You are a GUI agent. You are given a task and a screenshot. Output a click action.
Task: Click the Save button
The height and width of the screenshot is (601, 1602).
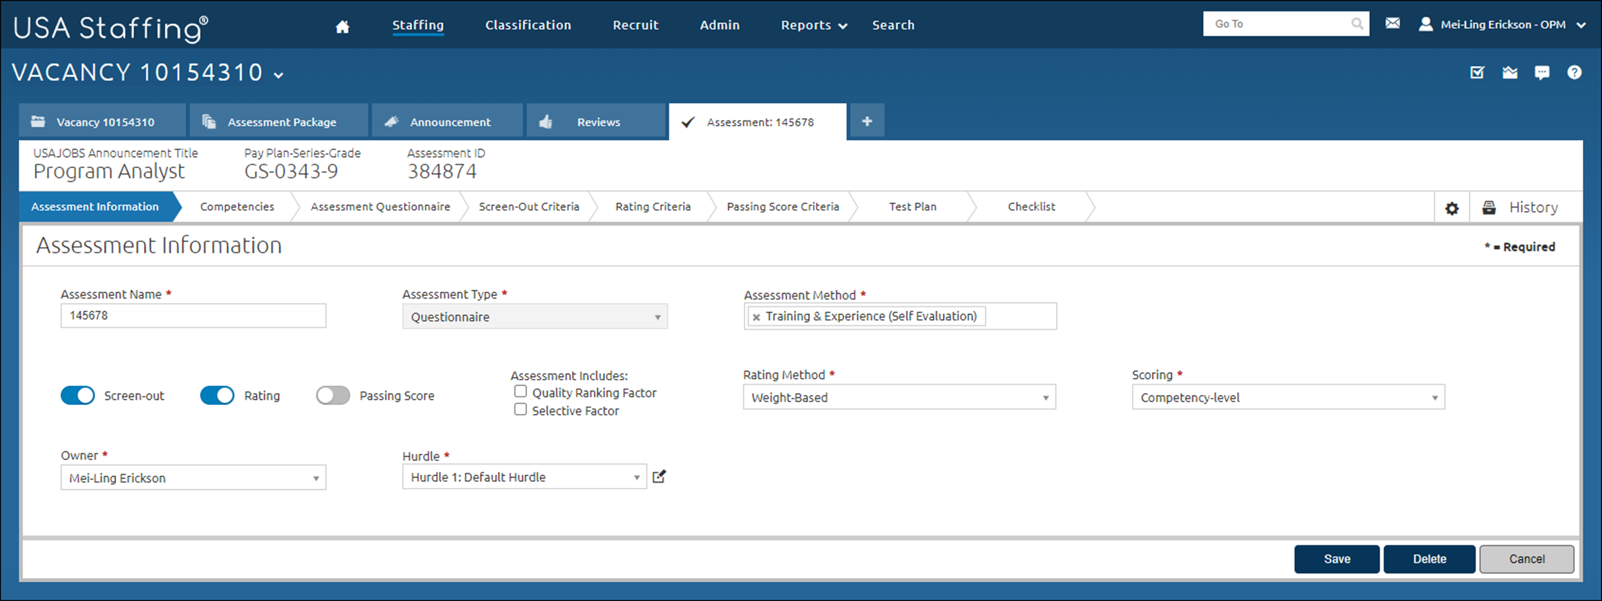(1336, 559)
